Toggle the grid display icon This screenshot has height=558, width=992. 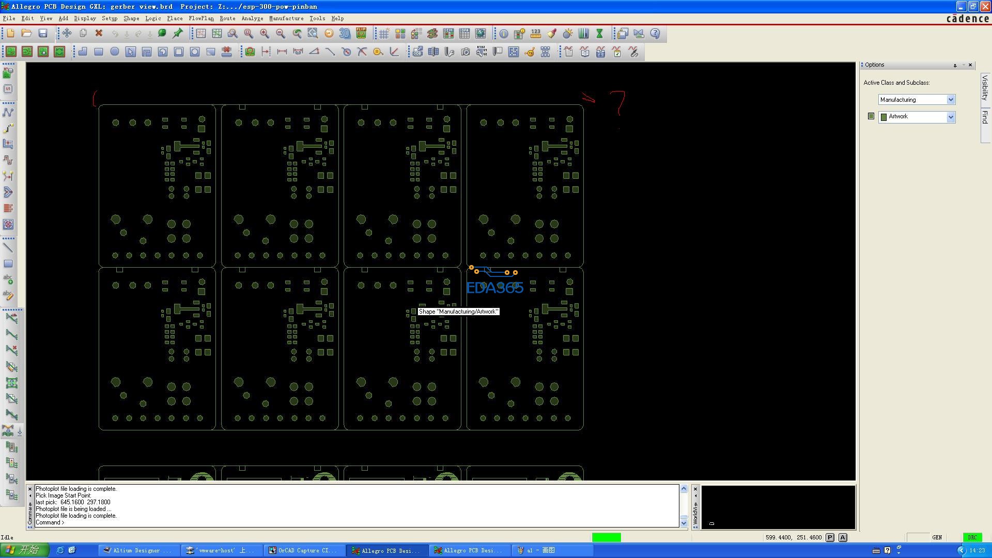coord(384,34)
